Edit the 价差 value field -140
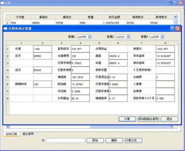 pos(42,49)
